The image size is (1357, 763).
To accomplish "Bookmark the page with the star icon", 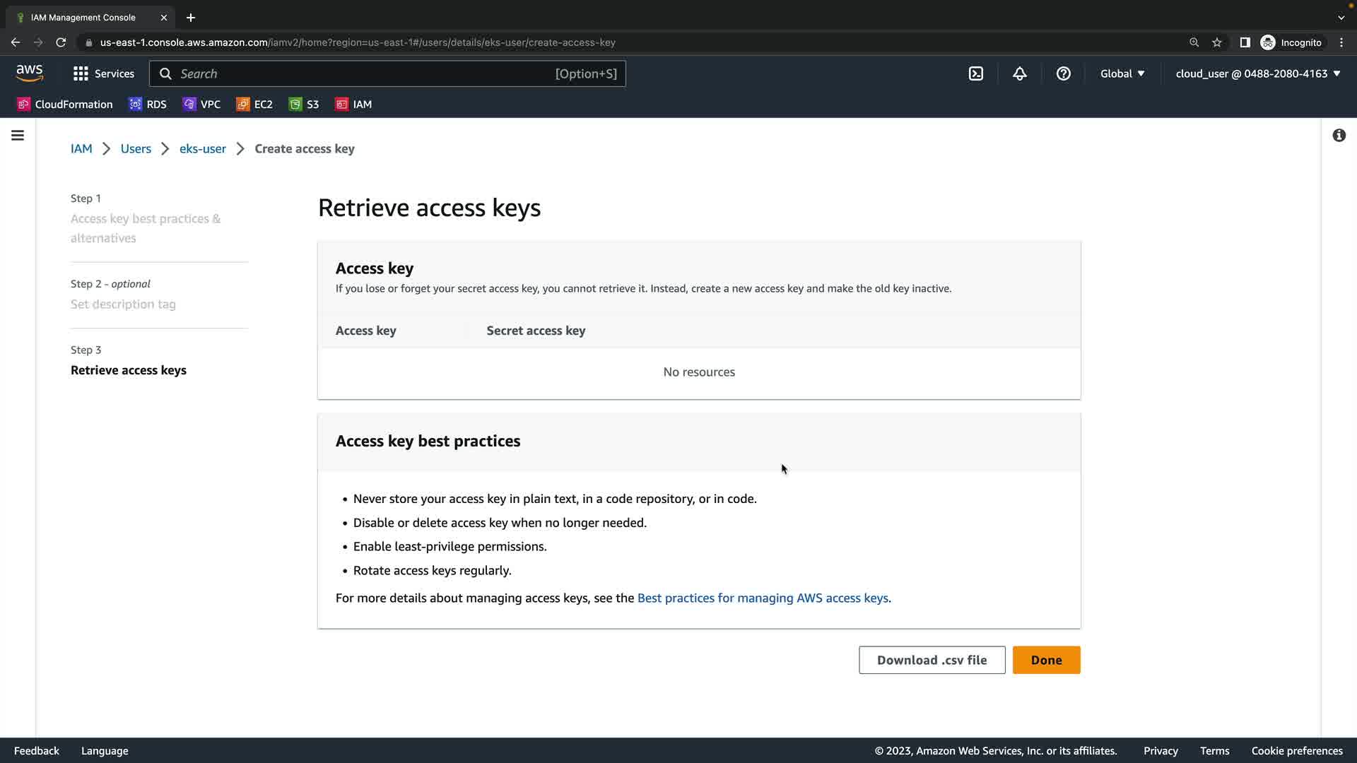I will [1216, 42].
